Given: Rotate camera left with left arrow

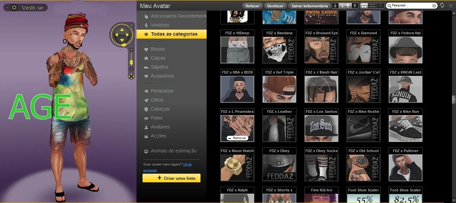Looking at the screenshot, I should [x=116, y=35].
